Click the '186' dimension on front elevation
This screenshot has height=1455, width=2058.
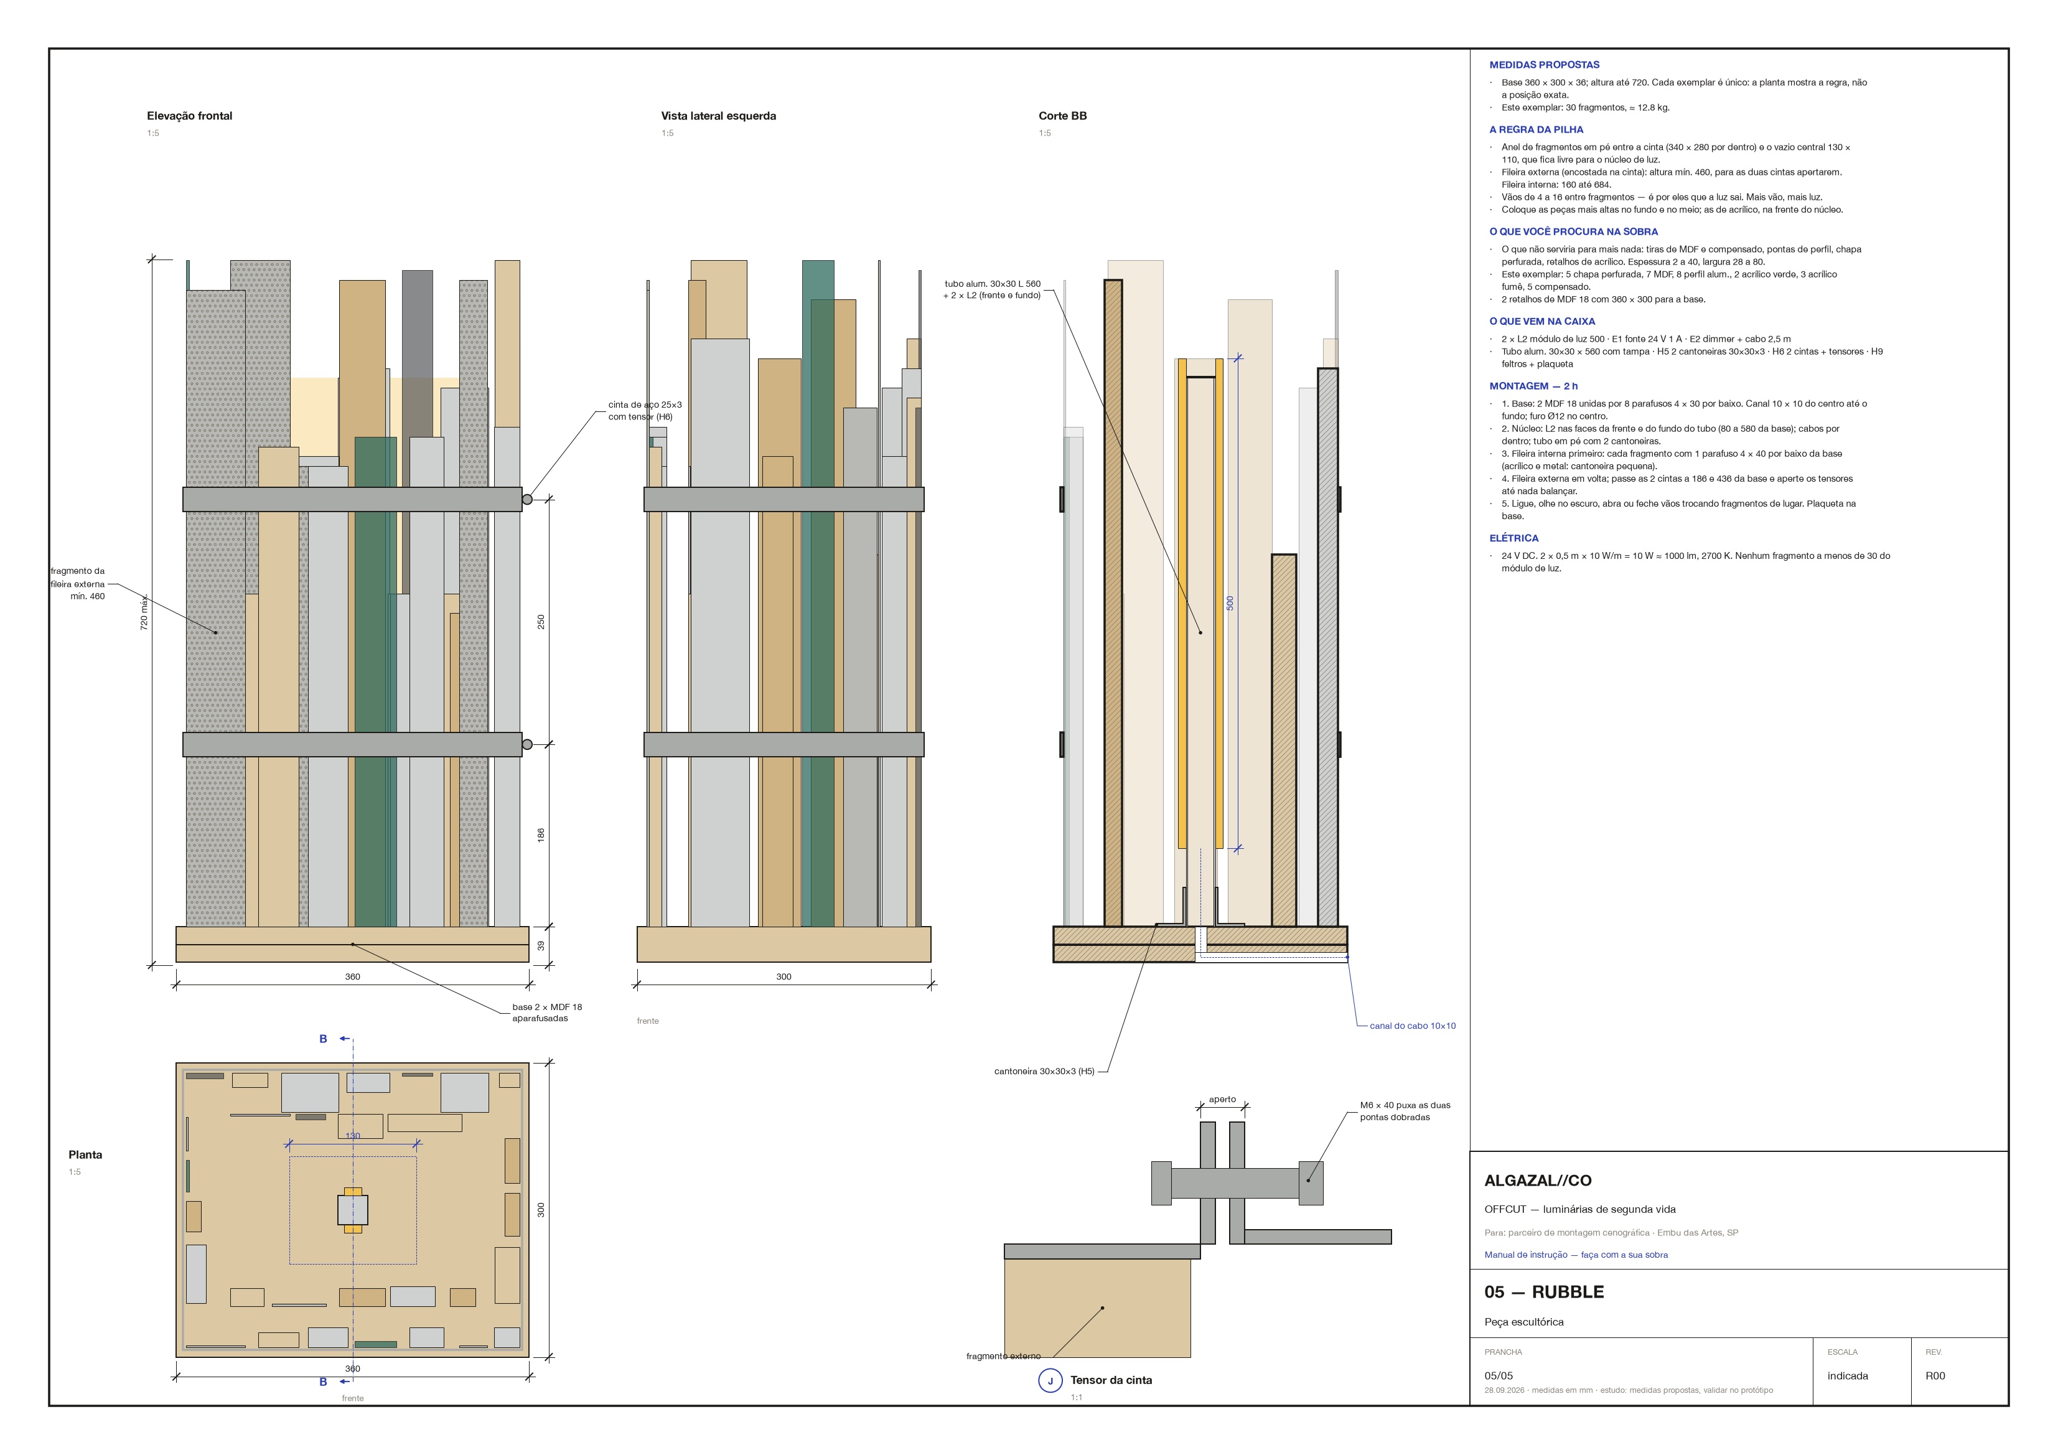point(541,835)
